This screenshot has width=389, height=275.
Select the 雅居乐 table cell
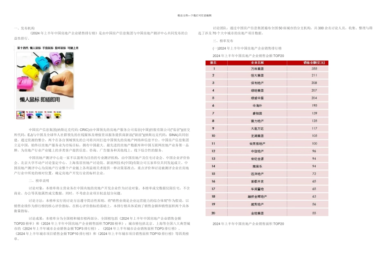point(257,167)
